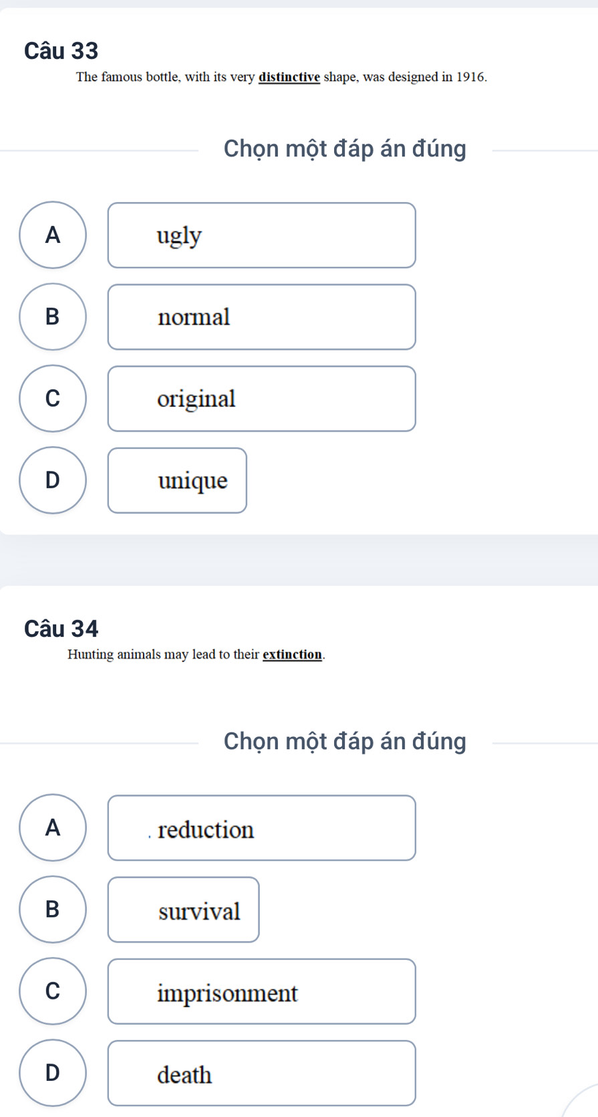Select radio option B for Câu 34
Image resolution: width=598 pixels, height=1117 pixels.
coord(53,910)
